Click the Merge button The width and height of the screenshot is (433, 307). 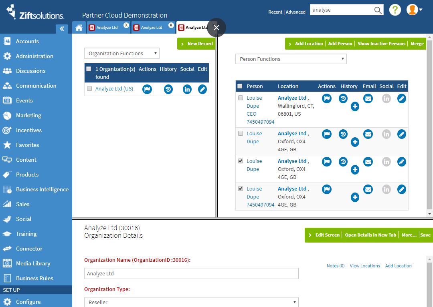417,44
